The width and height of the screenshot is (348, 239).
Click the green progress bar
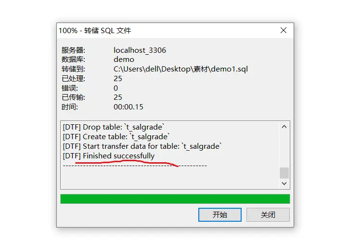(x=175, y=199)
